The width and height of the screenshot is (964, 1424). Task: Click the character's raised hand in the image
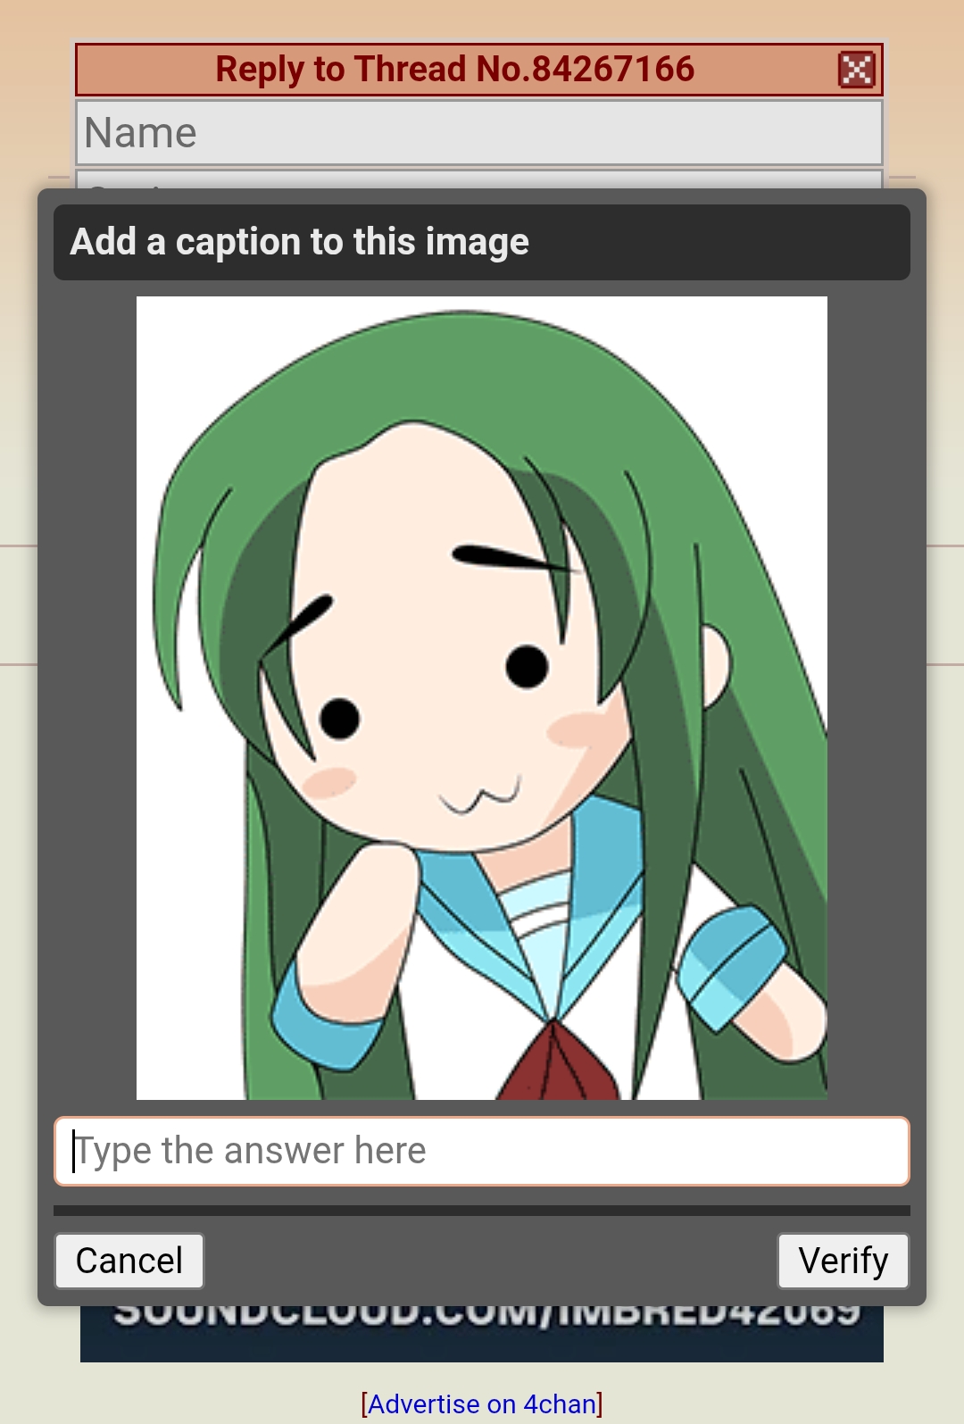click(357, 929)
